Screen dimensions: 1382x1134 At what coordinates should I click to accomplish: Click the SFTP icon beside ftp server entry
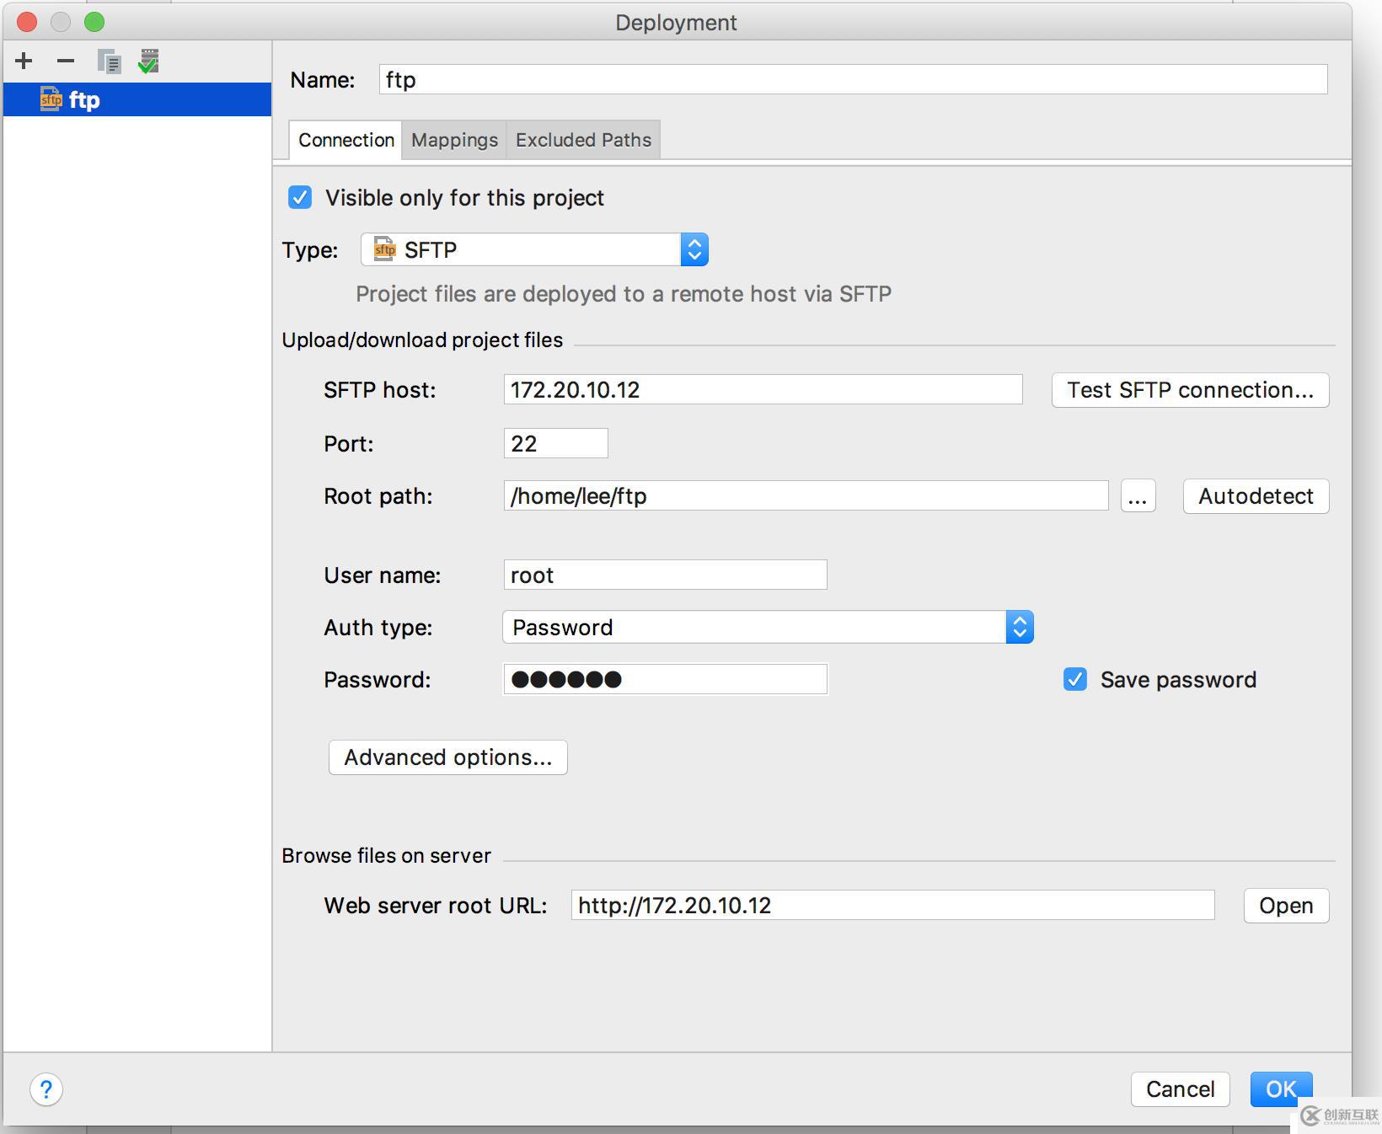51,99
